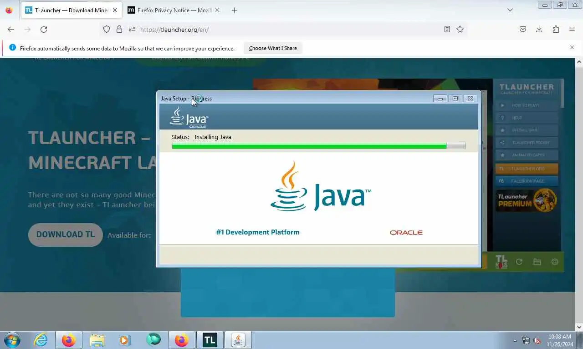The height and width of the screenshot is (349, 583).
Task: Open the Firefox hamburger application menu
Action: 572,29
